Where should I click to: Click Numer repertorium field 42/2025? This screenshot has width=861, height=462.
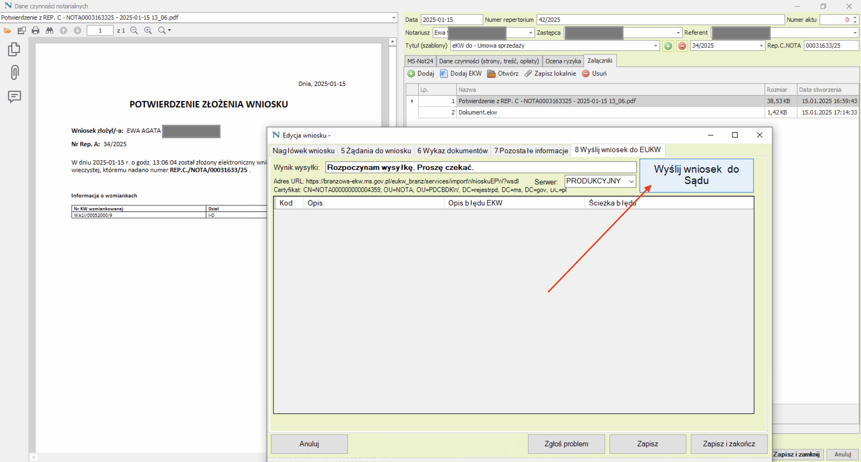coord(660,20)
